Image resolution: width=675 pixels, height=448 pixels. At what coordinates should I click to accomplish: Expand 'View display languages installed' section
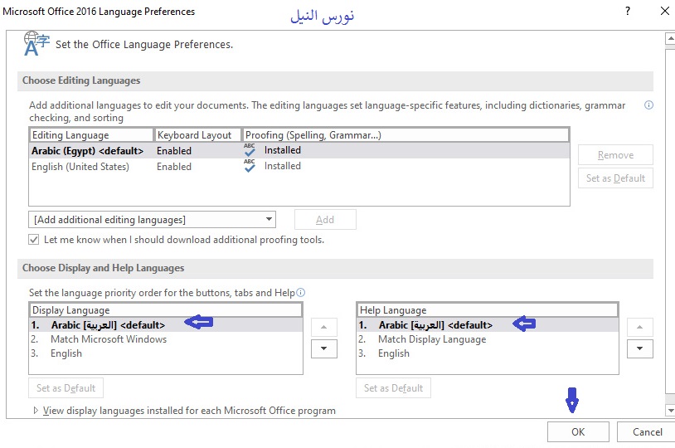coord(36,411)
